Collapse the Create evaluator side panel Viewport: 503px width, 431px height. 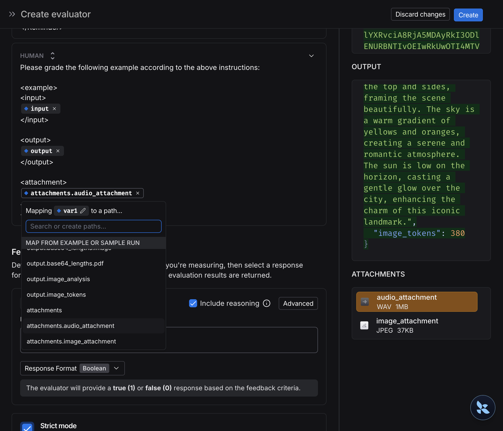tap(12, 14)
